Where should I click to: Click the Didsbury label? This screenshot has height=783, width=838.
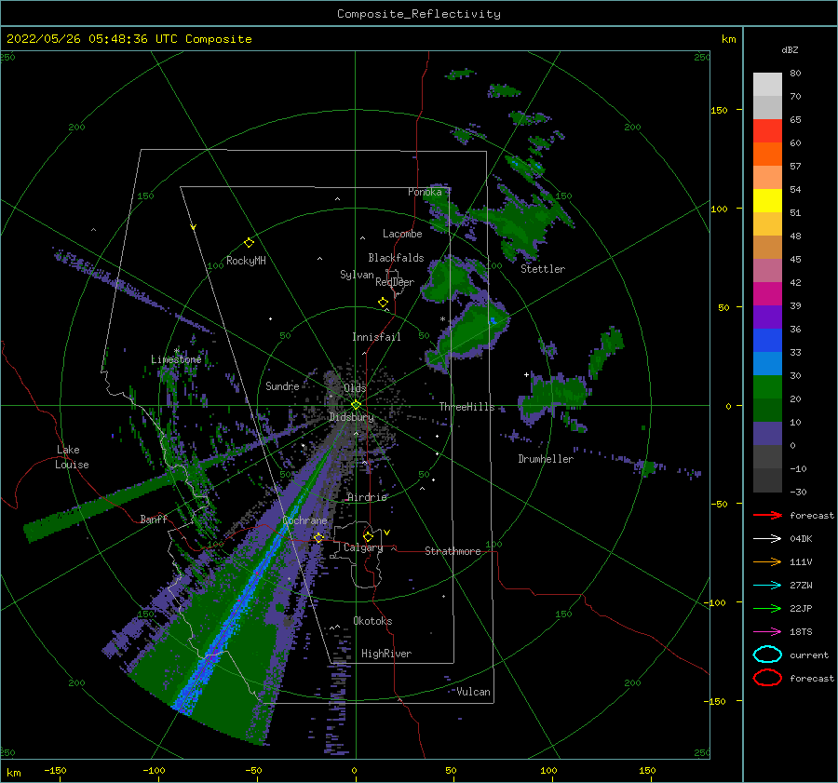352,417
